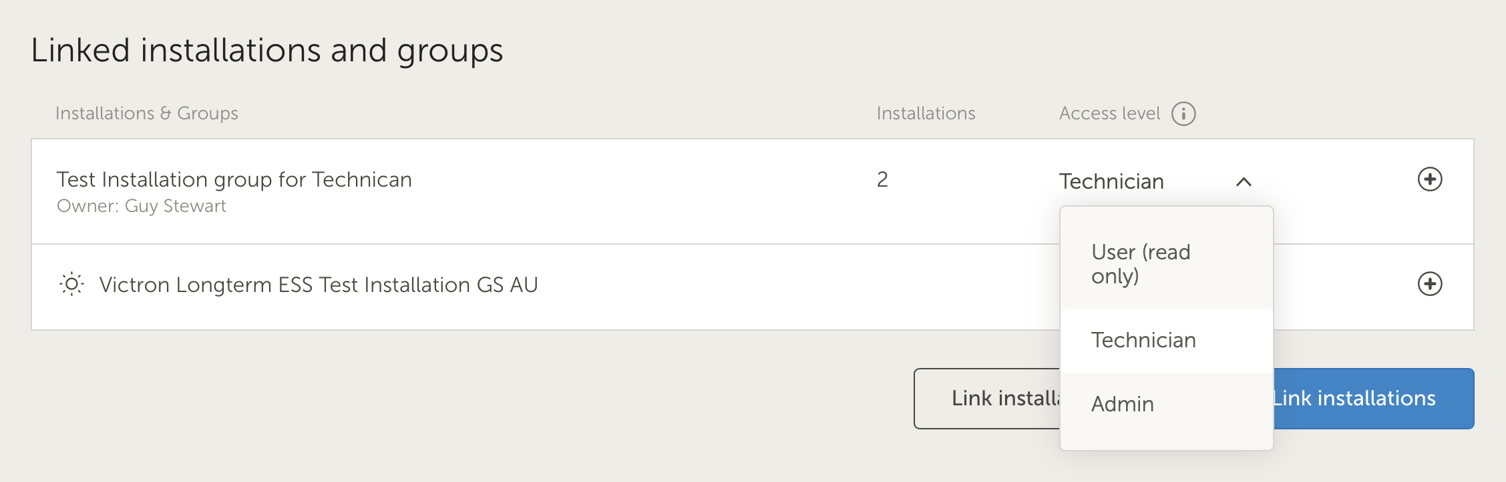Select User (read only) from dropdown

tap(1167, 264)
